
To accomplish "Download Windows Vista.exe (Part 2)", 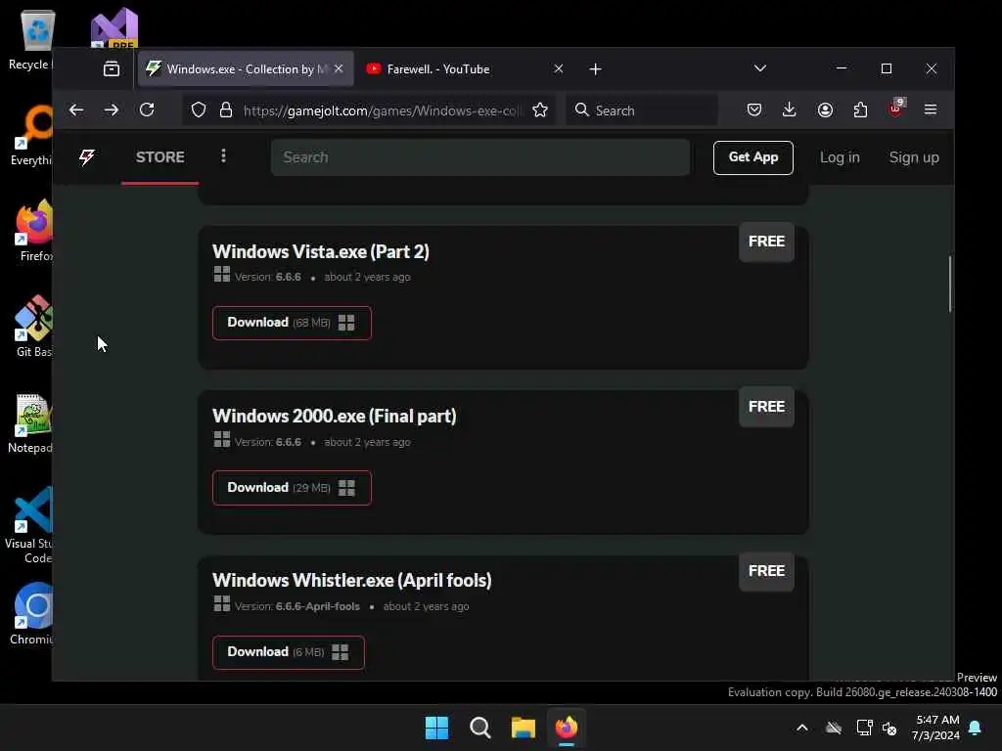I will point(292,323).
